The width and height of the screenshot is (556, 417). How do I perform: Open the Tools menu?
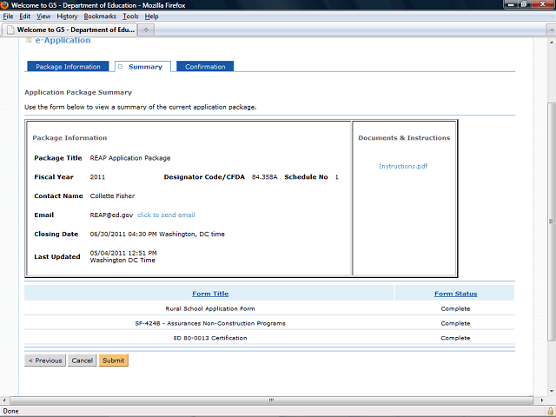click(x=130, y=17)
